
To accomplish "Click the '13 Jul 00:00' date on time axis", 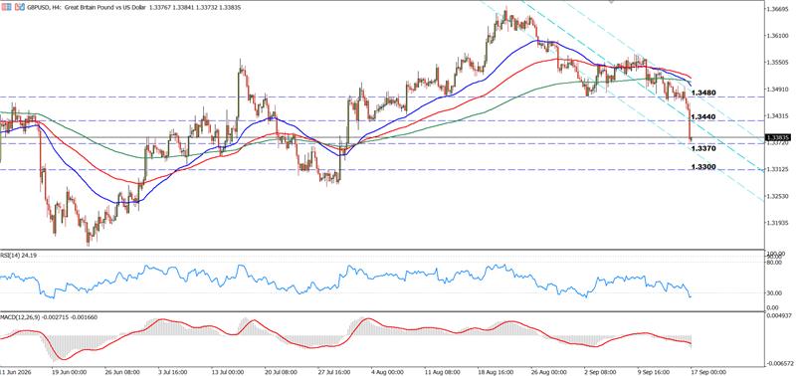I will pos(229,371).
